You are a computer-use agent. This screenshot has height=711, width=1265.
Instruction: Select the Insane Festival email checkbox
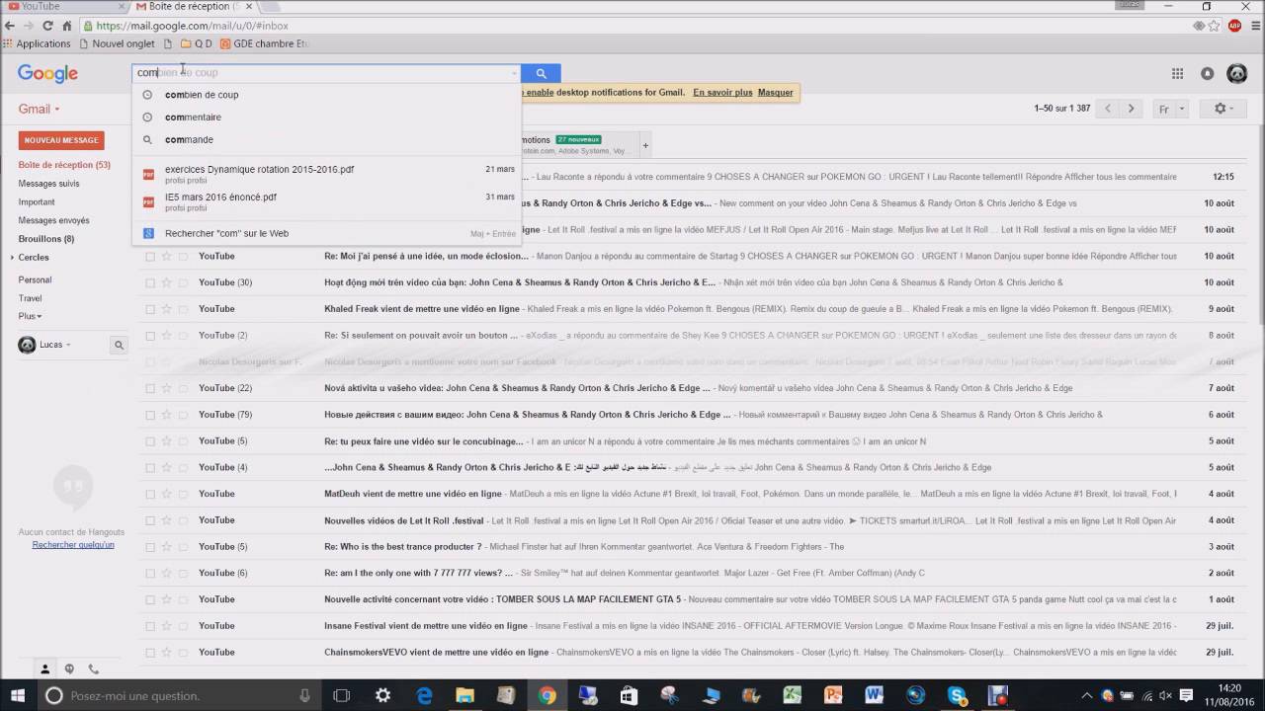pyautogui.click(x=150, y=626)
